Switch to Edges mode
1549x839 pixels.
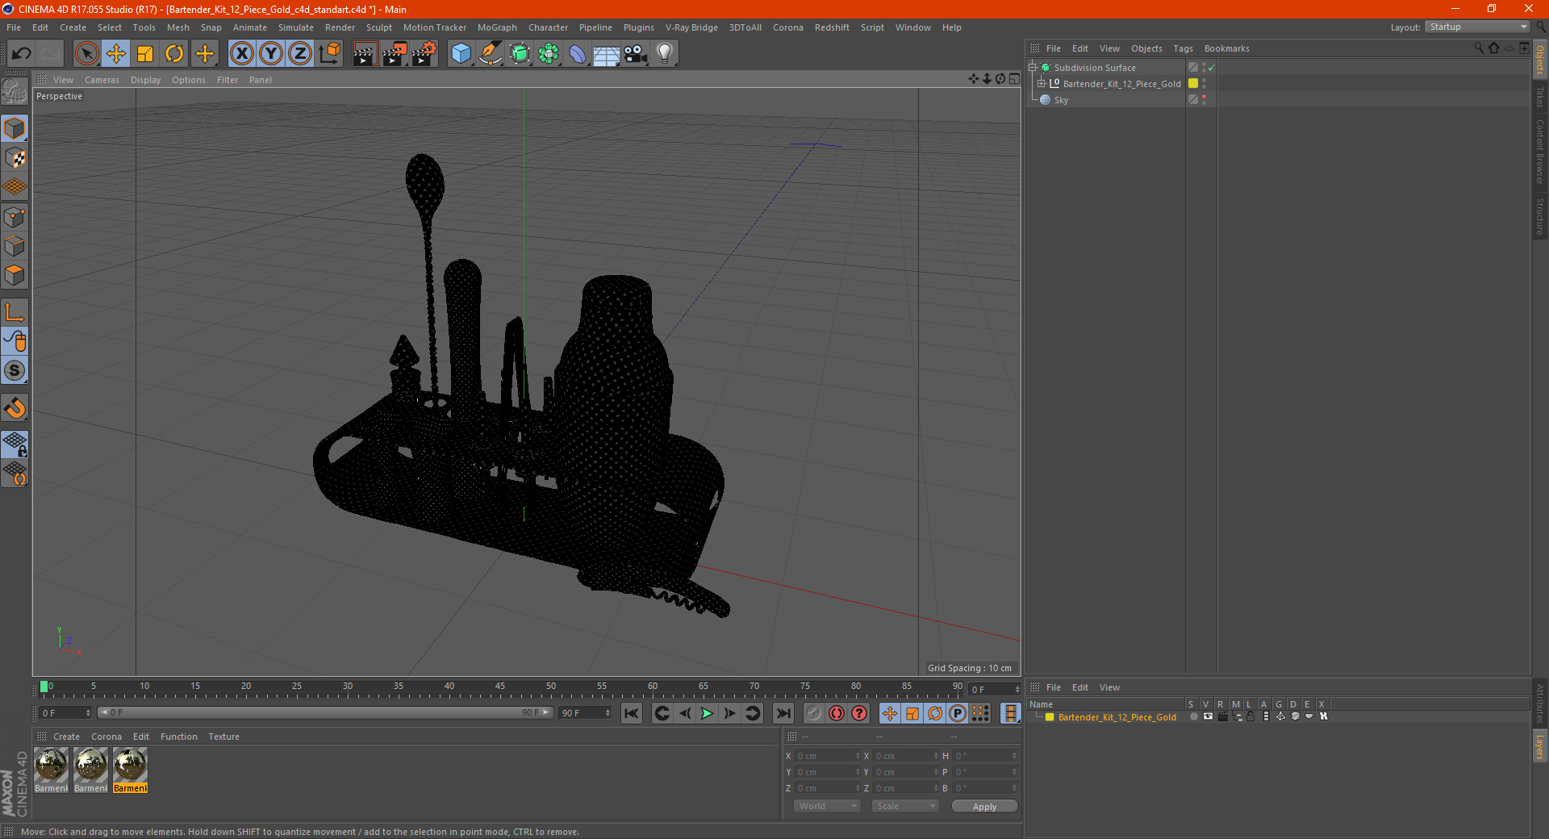pyautogui.click(x=15, y=246)
